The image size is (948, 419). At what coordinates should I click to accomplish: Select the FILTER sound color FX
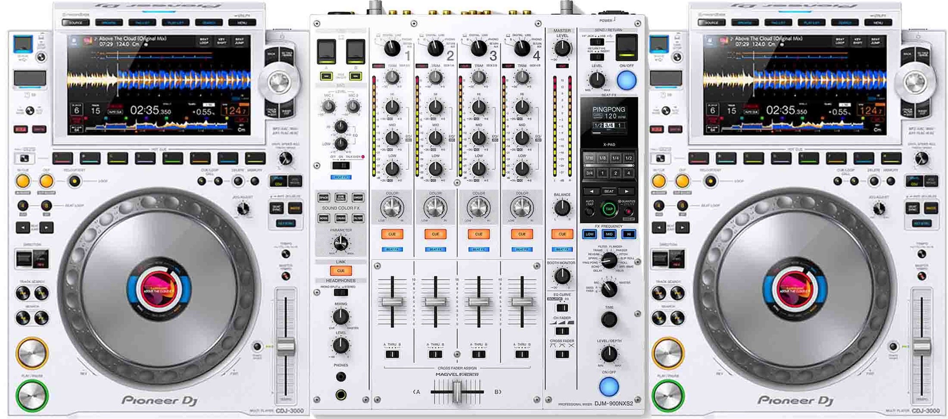pos(358,218)
